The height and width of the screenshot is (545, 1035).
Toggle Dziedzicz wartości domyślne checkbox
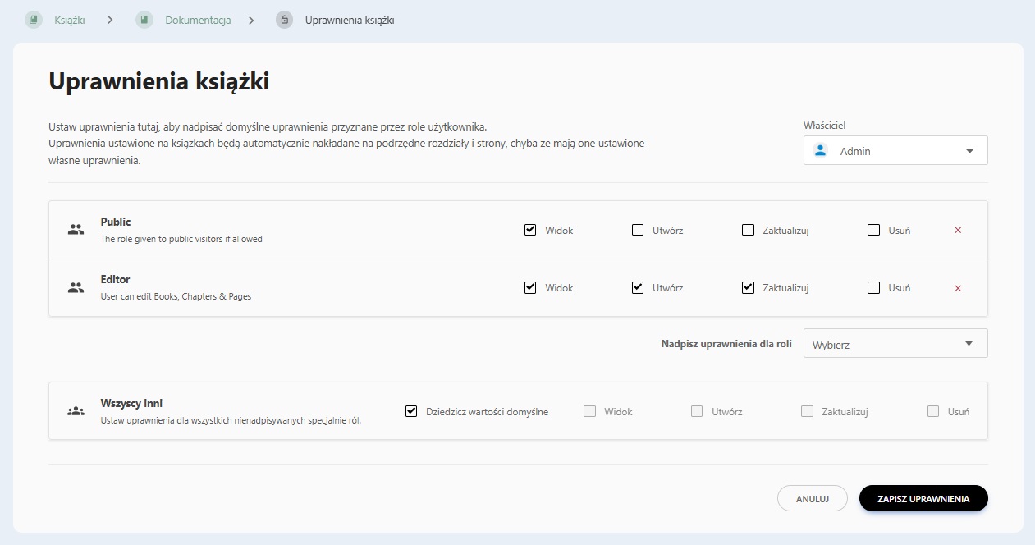click(411, 411)
